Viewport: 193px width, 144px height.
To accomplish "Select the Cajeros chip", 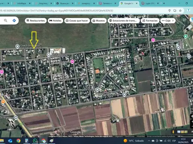I will pyautogui.click(x=166, y=21).
